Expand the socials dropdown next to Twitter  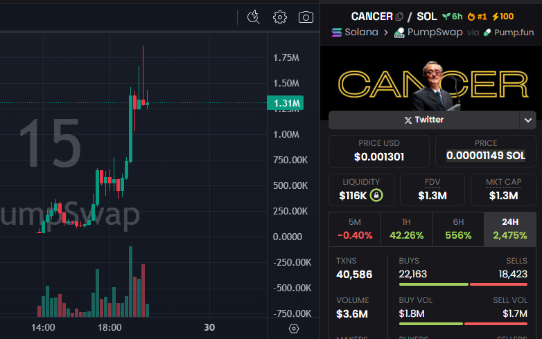(x=528, y=120)
